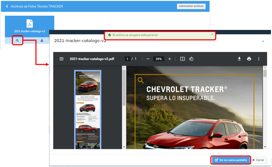The image size is (272, 167).
Task: Click the download icon under file card
Action: [x=42, y=41]
